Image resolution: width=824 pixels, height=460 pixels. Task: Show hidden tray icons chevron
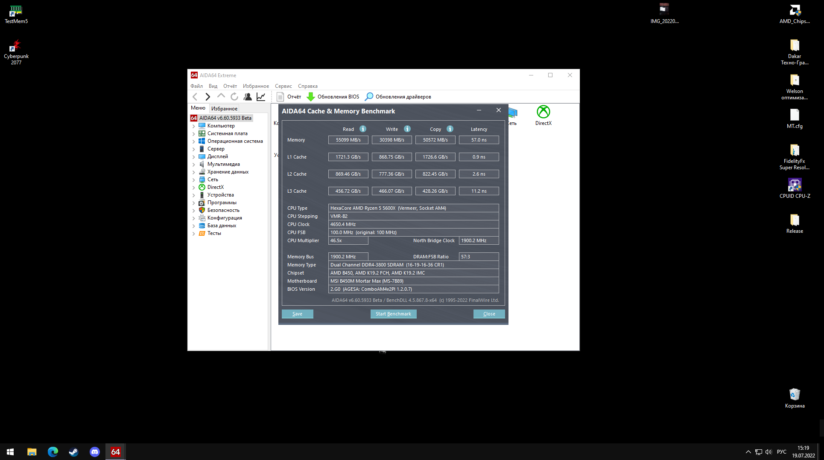point(748,452)
